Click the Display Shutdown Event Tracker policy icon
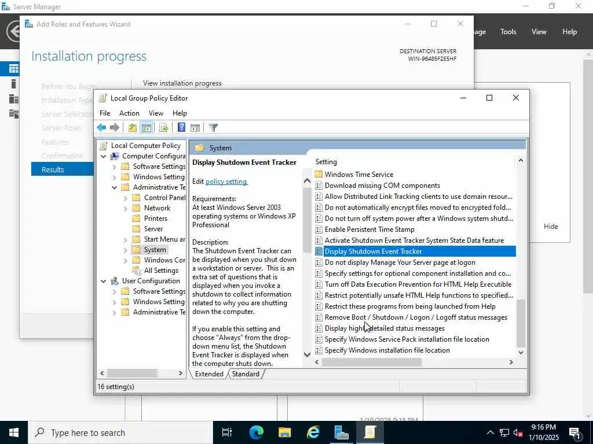 coord(319,251)
